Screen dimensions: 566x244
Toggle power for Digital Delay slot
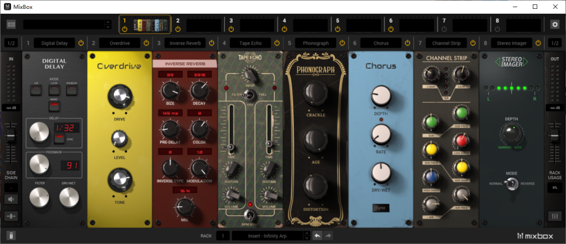coord(81,43)
